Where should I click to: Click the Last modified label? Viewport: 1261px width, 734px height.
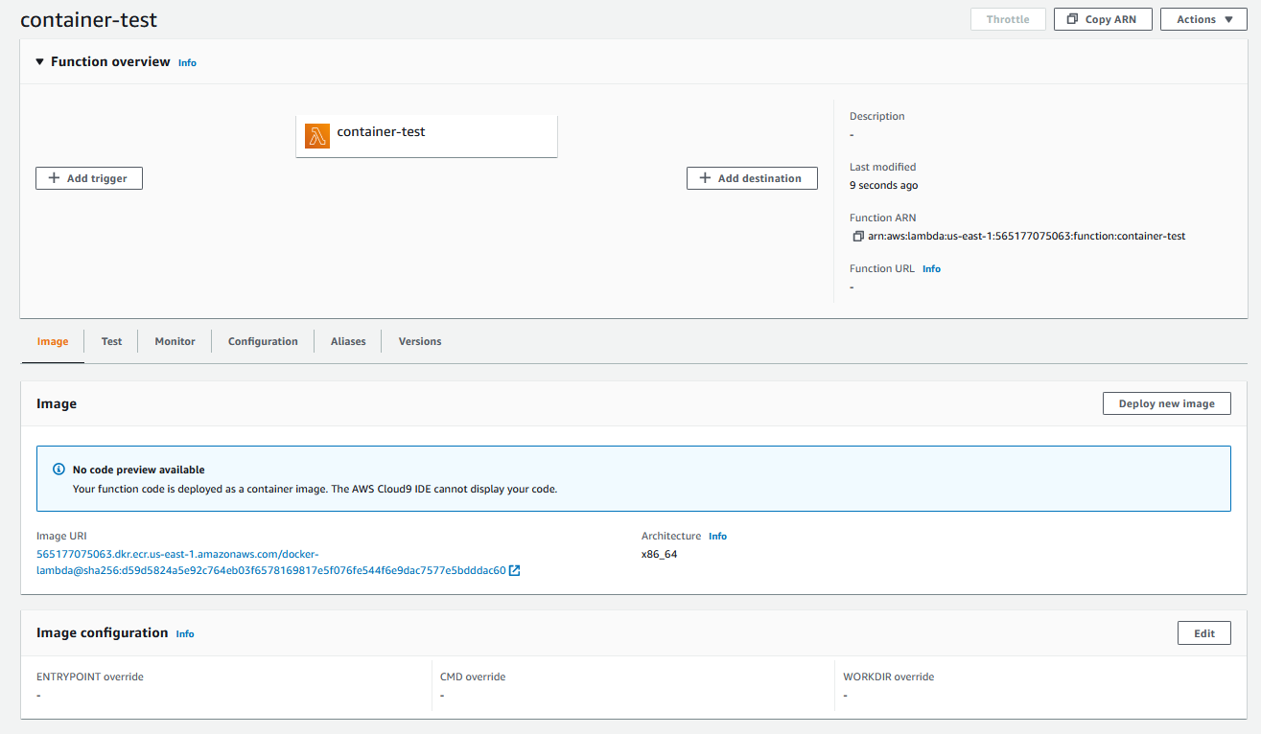coord(882,167)
